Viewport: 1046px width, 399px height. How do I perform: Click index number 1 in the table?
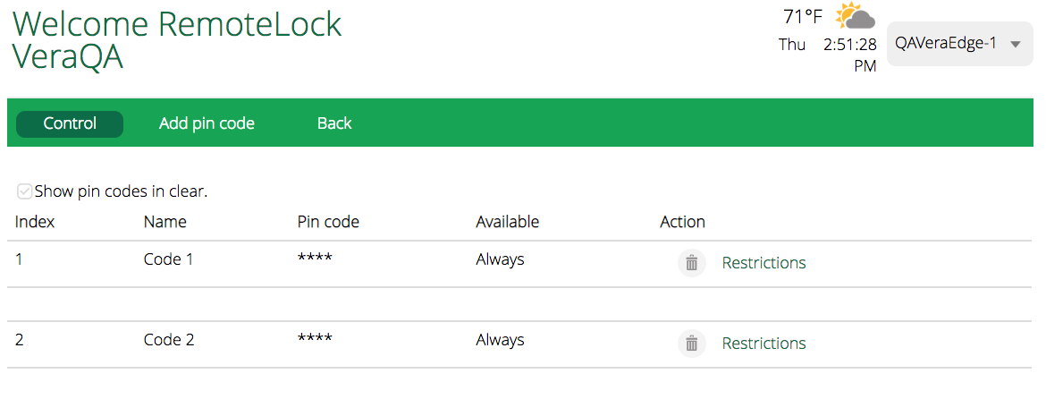point(20,259)
